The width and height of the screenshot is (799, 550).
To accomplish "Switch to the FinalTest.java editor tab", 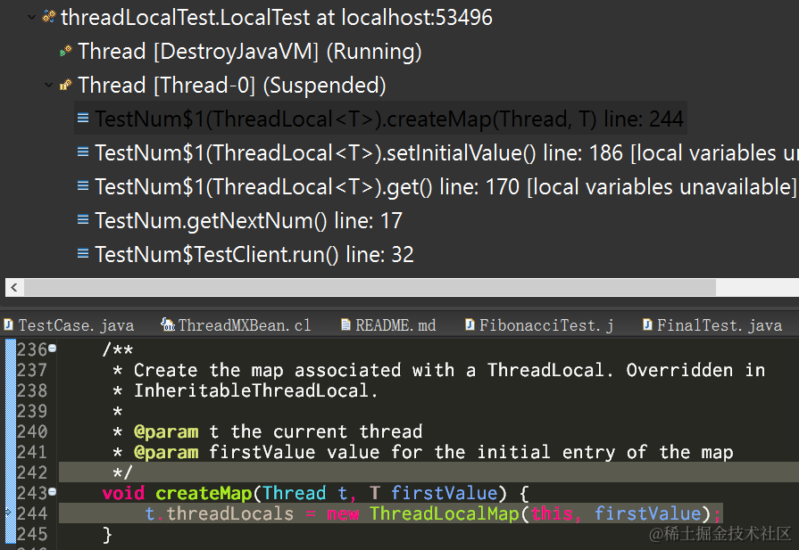I will (719, 325).
